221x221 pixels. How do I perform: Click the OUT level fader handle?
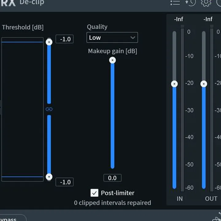pyautogui.click(x=204, y=84)
